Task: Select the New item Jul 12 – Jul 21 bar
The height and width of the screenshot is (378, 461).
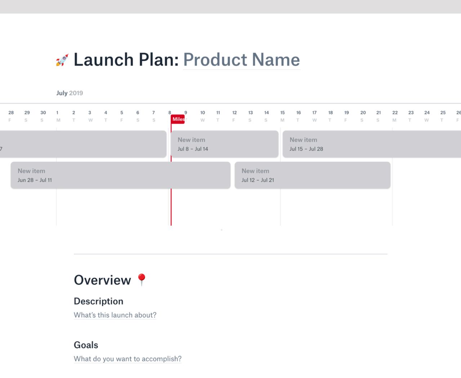Action: click(x=312, y=175)
